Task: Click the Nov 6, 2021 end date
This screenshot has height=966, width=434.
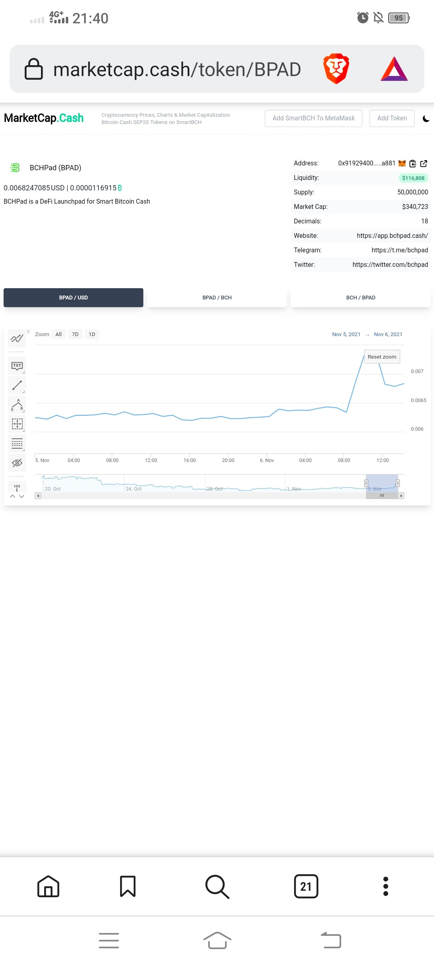Action: tap(388, 334)
